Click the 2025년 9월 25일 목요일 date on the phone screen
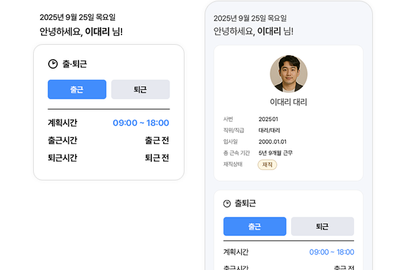Screen dimensions: 406x270 [250, 18]
